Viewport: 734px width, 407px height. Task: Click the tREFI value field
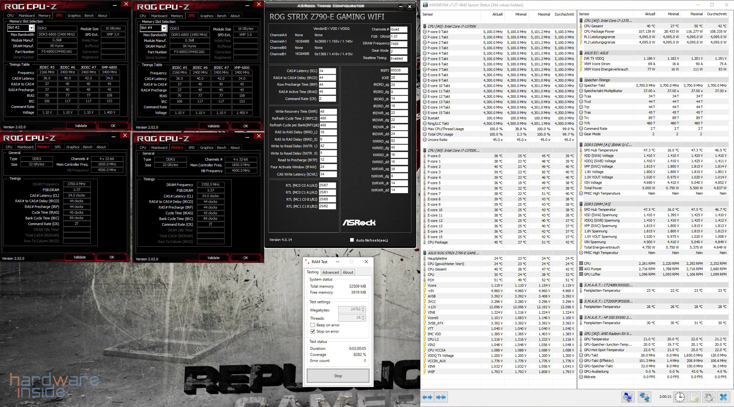[x=399, y=70]
